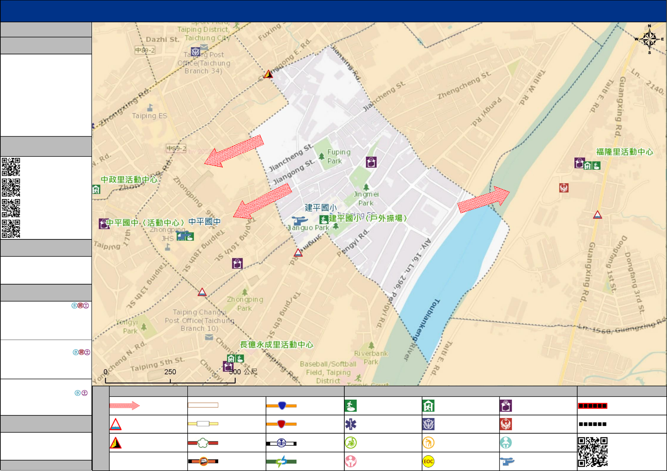This screenshot has width=667, height=471.
Task: Click the QR code in the legend
Action: coord(592,452)
